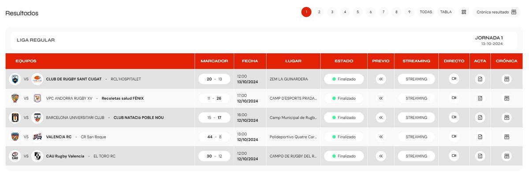
Task: Go to matchday page 7
Action: pyautogui.click(x=384, y=12)
